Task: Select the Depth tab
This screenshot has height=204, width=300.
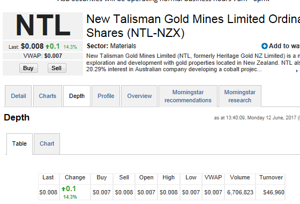Action: click(x=77, y=96)
